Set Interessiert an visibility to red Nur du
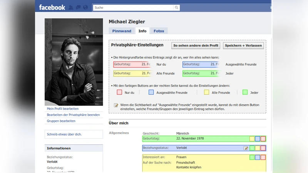The height and width of the screenshot is (173, 308). 263,157
